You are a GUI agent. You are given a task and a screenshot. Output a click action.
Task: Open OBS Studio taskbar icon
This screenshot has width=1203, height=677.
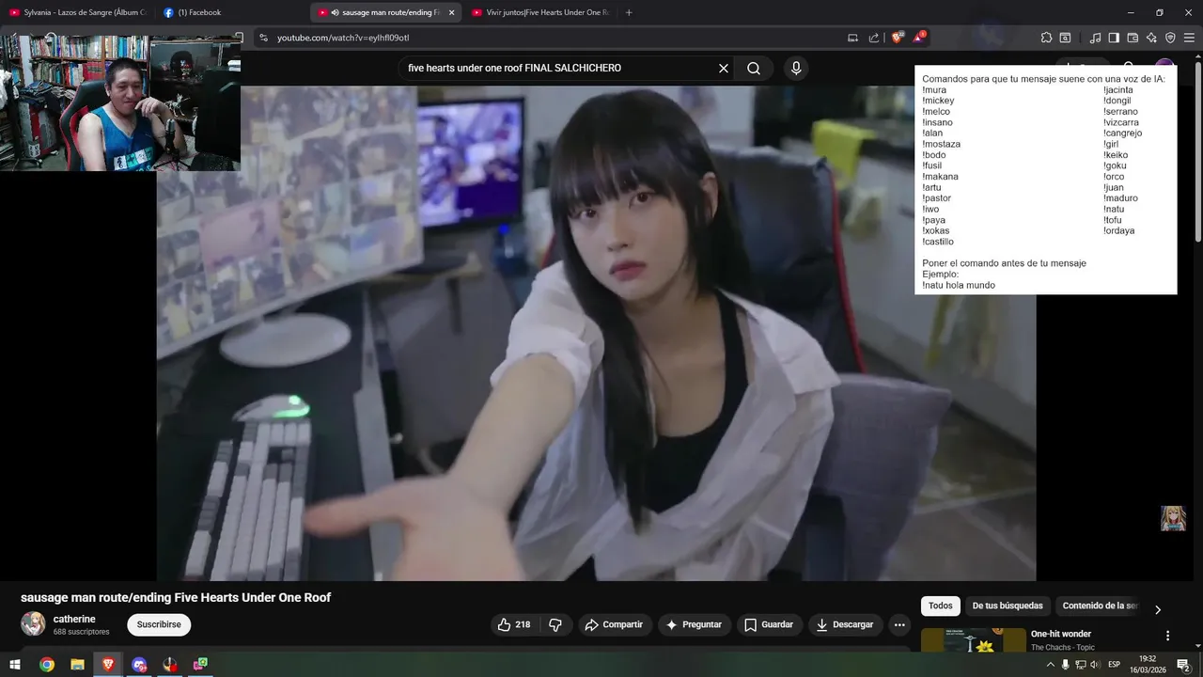(x=170, y=664)
